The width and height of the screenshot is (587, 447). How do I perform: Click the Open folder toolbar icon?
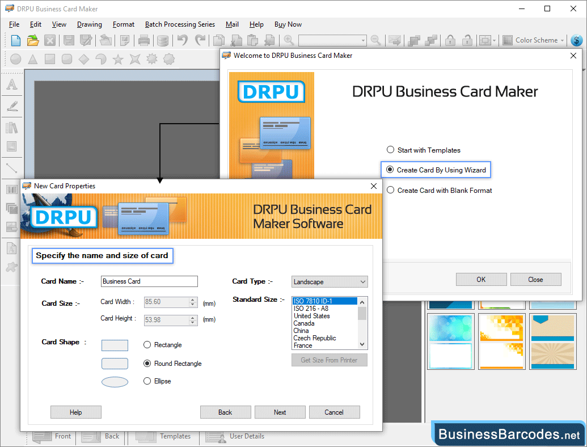coord(33,40)
